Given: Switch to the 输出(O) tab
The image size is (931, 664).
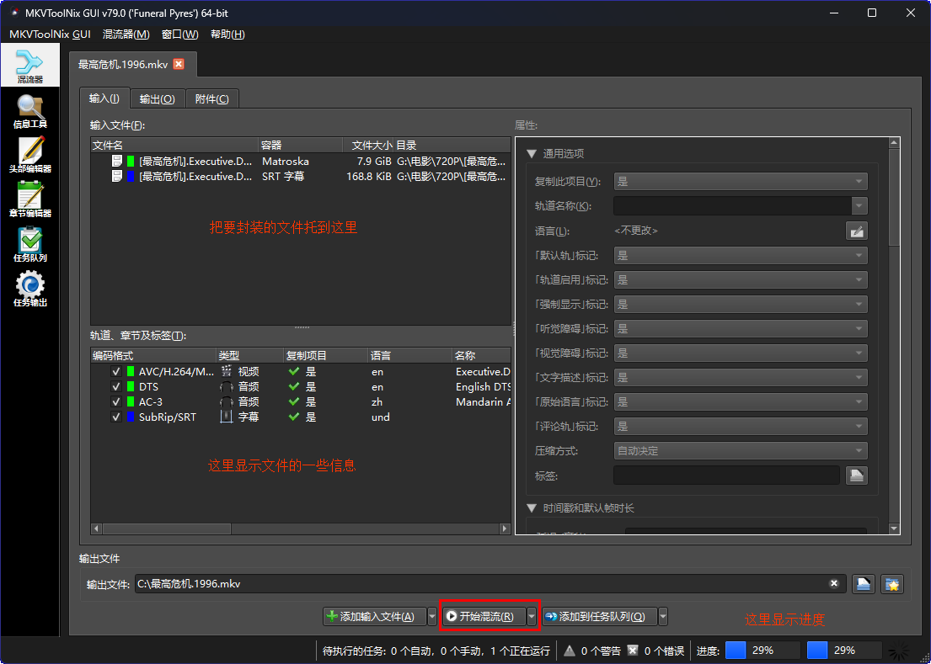Looking at the screenshot, I should click(158, 99).
